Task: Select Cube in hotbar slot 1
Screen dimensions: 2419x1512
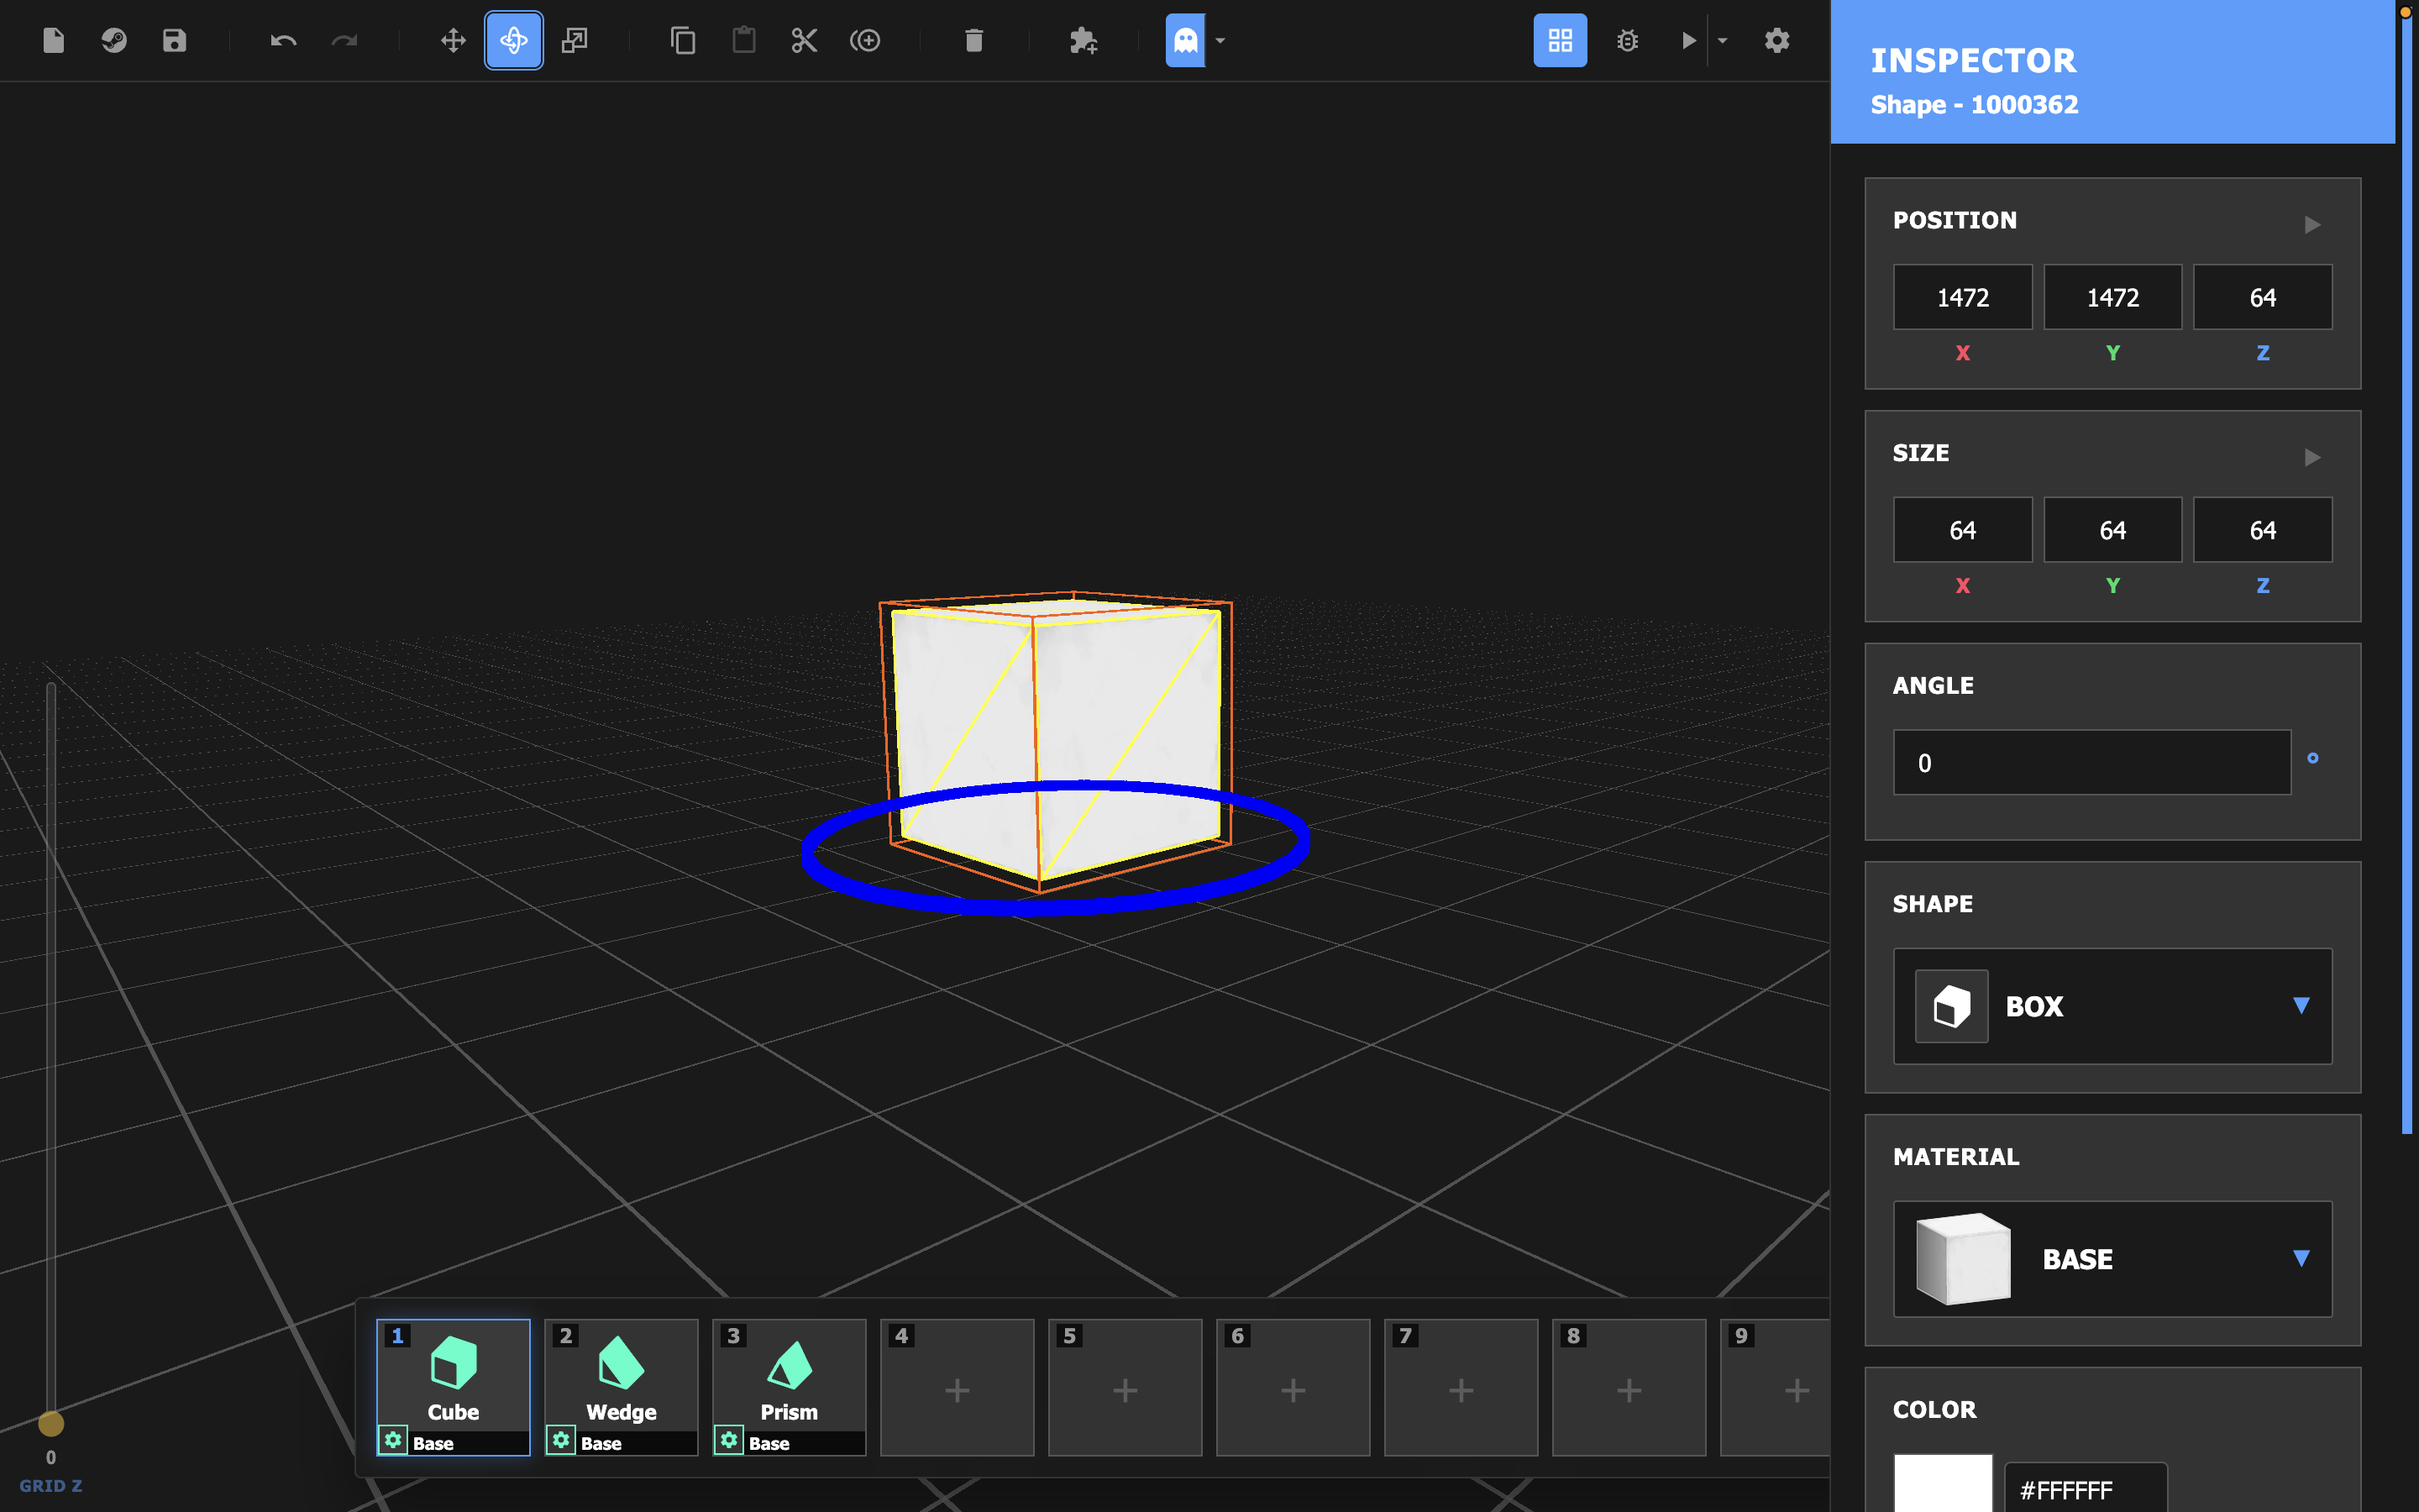Action: coord(453,1387)
